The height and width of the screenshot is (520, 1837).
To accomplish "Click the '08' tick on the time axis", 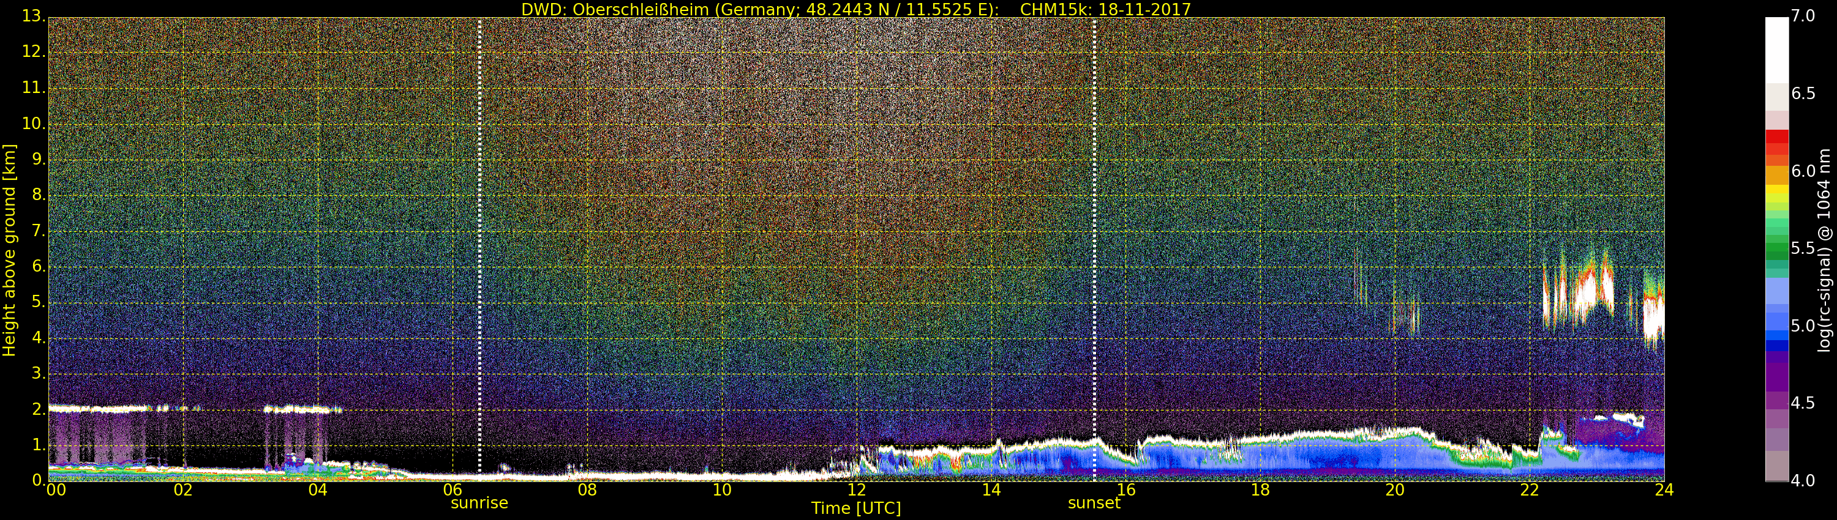I will [587, 490].
